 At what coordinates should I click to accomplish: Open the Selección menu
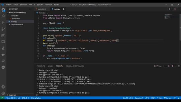23,5
